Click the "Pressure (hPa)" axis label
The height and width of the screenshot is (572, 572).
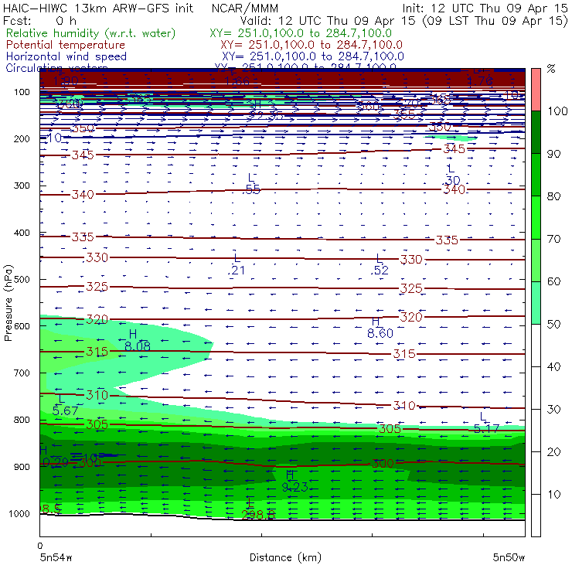click(9, 303)
